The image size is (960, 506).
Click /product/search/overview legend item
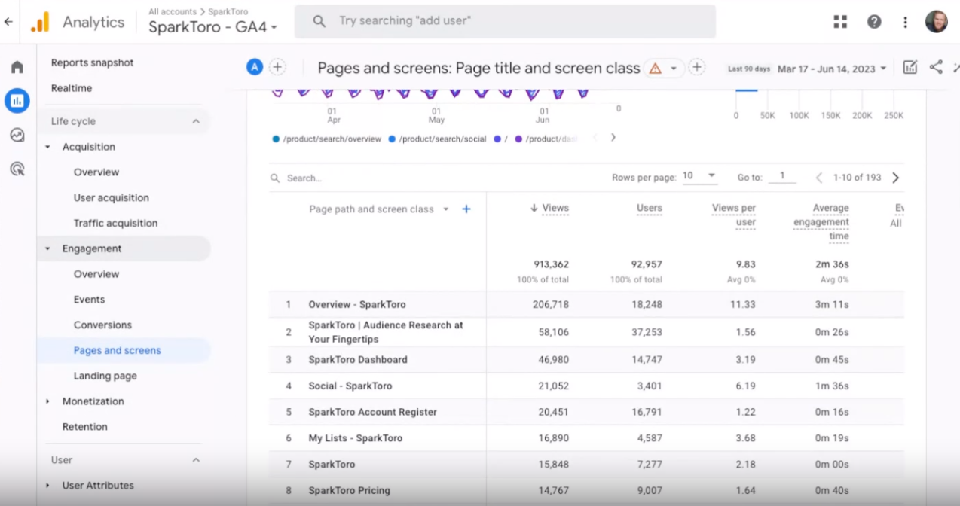[327, 139]
